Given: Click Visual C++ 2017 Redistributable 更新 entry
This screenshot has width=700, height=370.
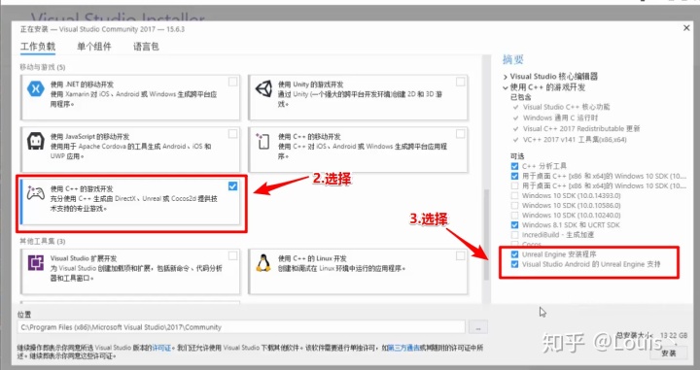Looking at the screenshot, I should tap(581, 128).
